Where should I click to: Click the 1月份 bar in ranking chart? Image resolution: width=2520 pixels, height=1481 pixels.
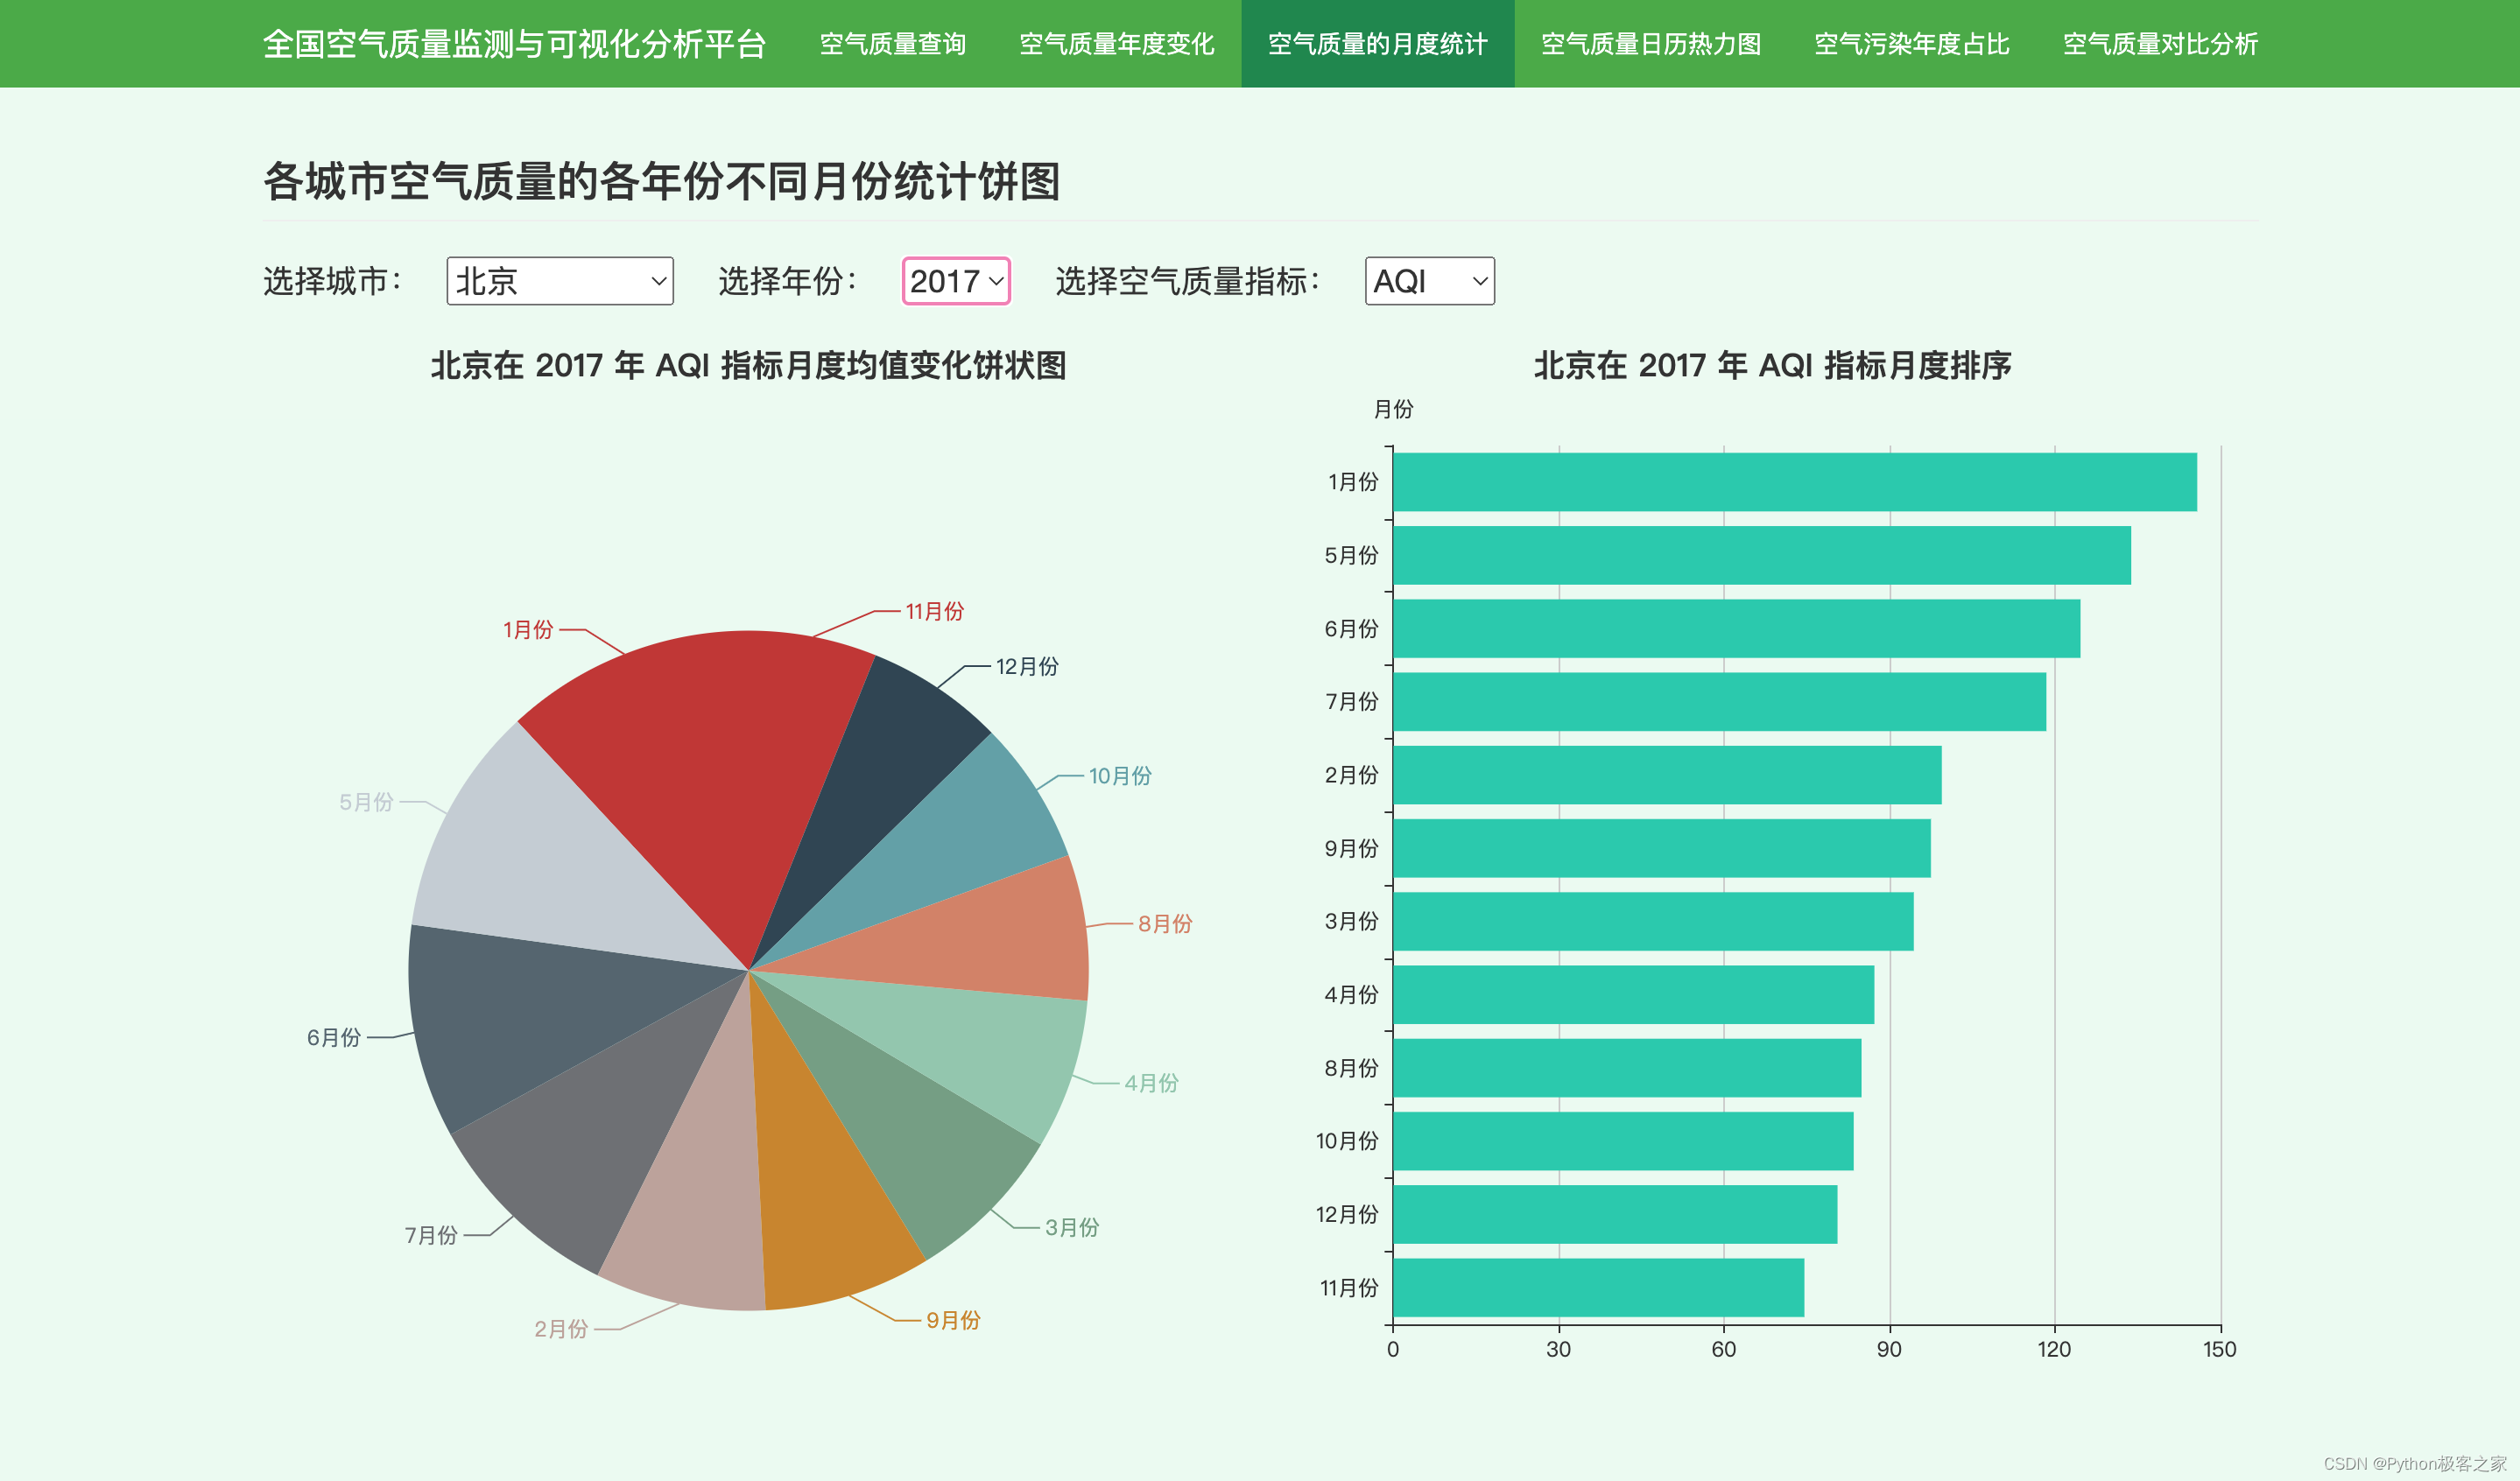1794,481
